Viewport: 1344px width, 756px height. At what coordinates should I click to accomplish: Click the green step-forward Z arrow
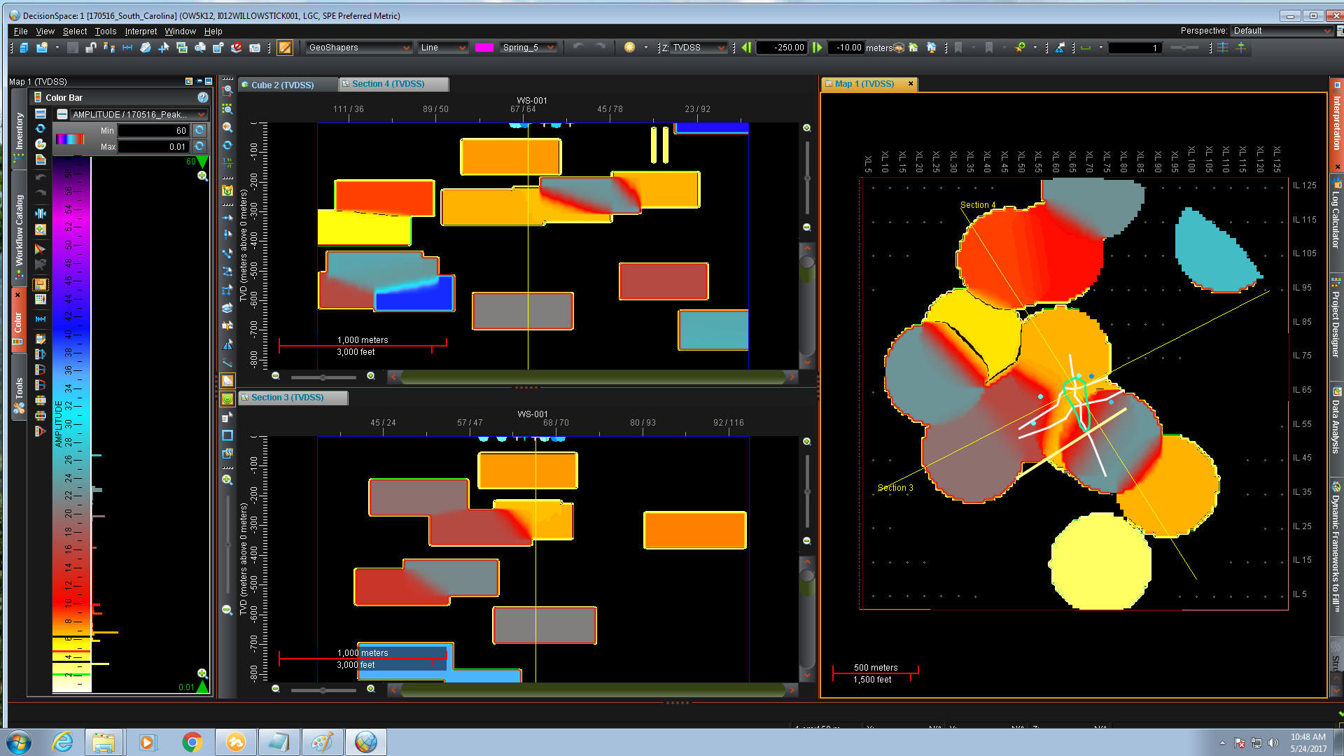[x=817, y=48]
